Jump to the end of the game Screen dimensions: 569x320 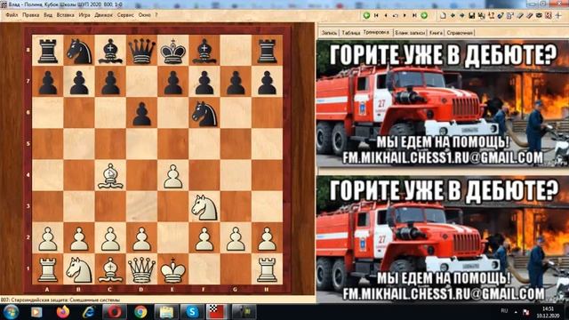click(x=414, y=15)
